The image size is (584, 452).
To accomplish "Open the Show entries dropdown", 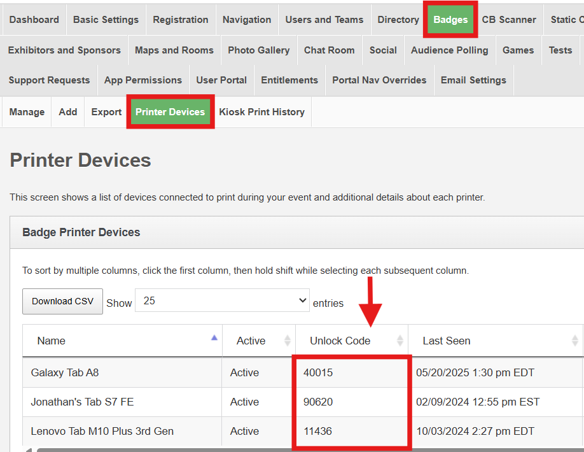I will coord(223,301).
